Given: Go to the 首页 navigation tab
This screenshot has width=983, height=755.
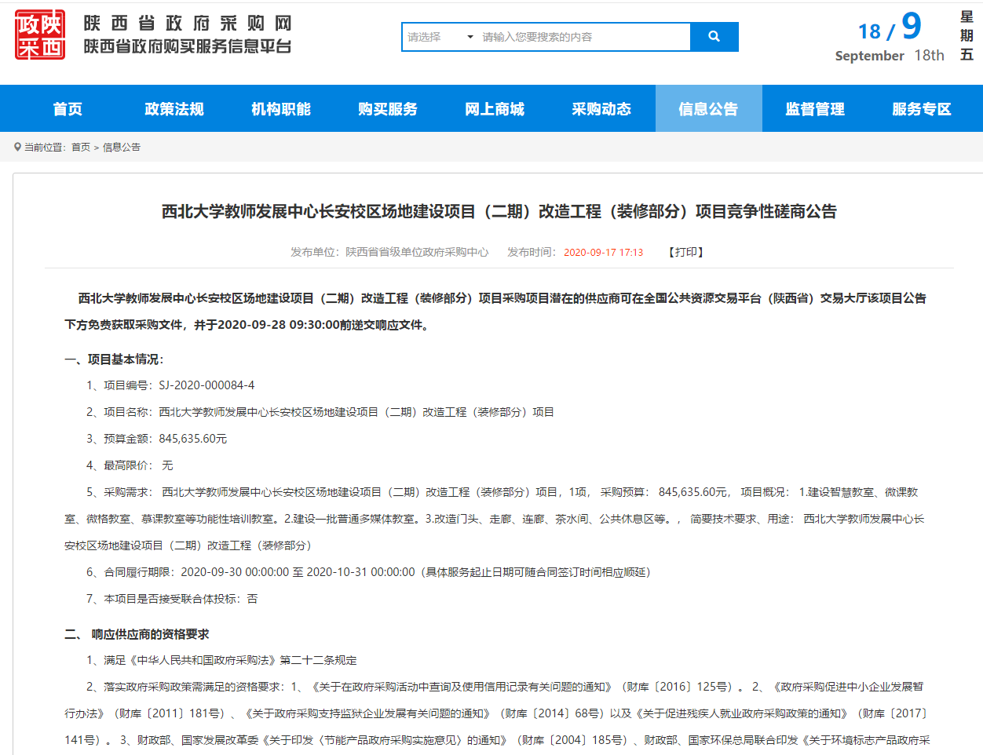Looking at the screenshot, I should tap(68, 109).
